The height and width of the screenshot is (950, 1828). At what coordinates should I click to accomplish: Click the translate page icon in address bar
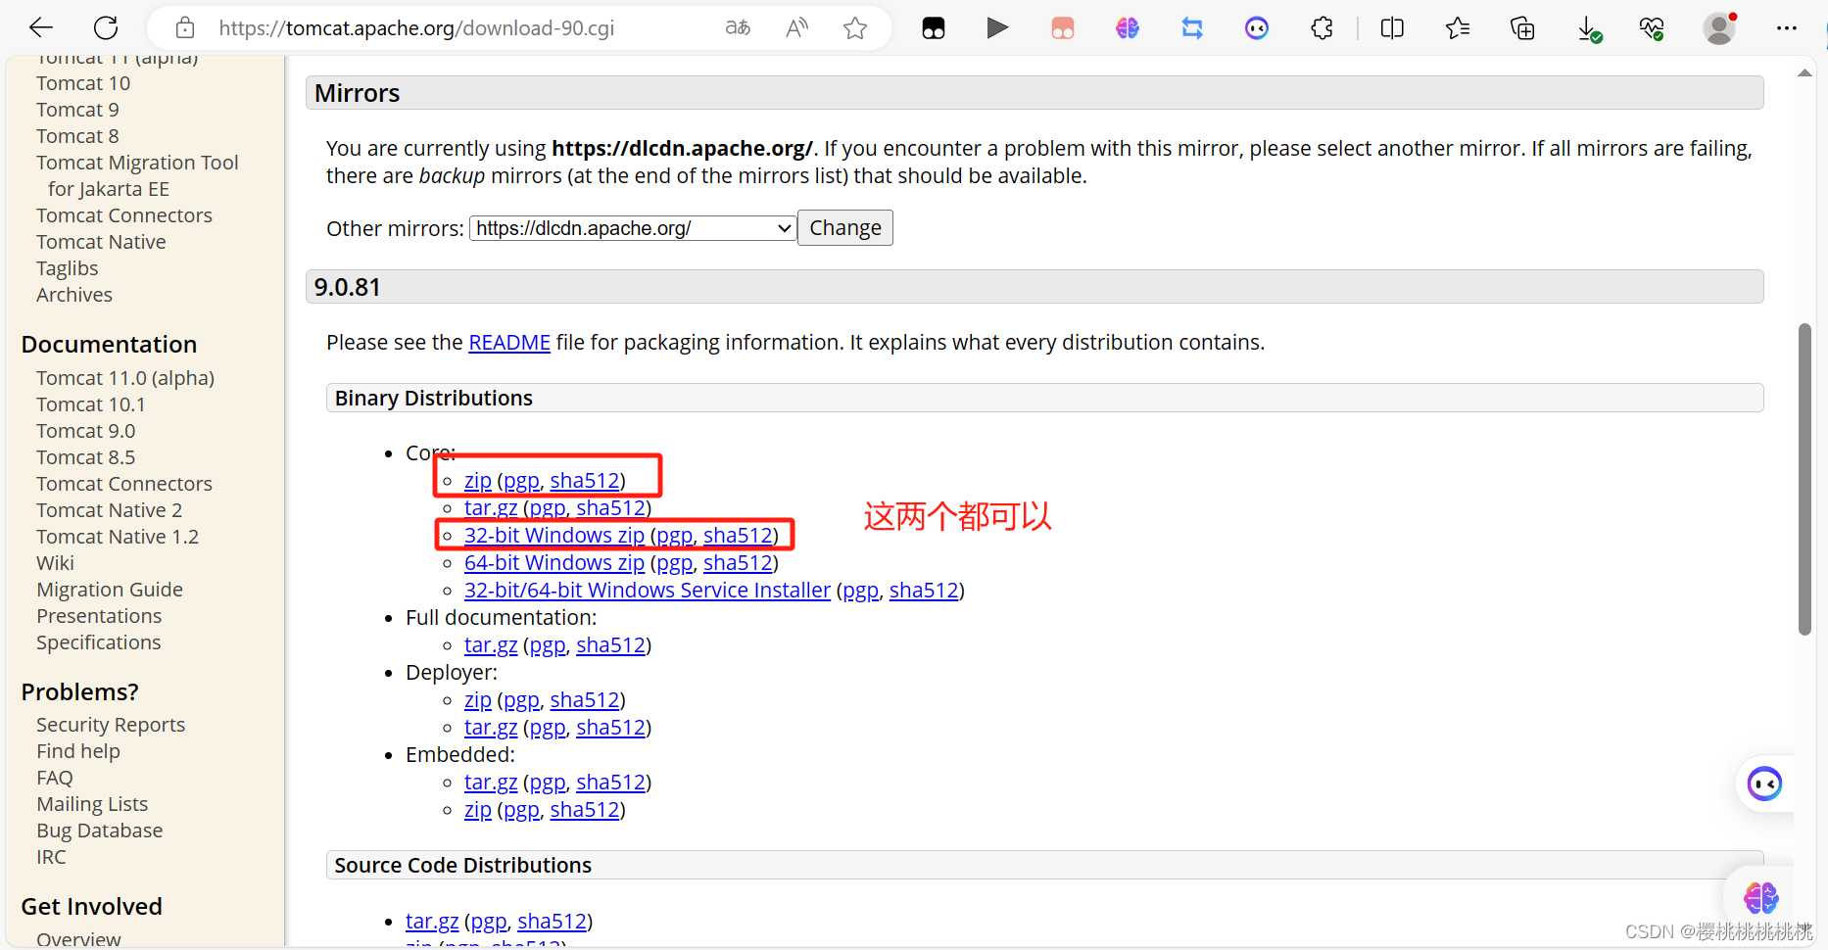[x=738, y=27]
